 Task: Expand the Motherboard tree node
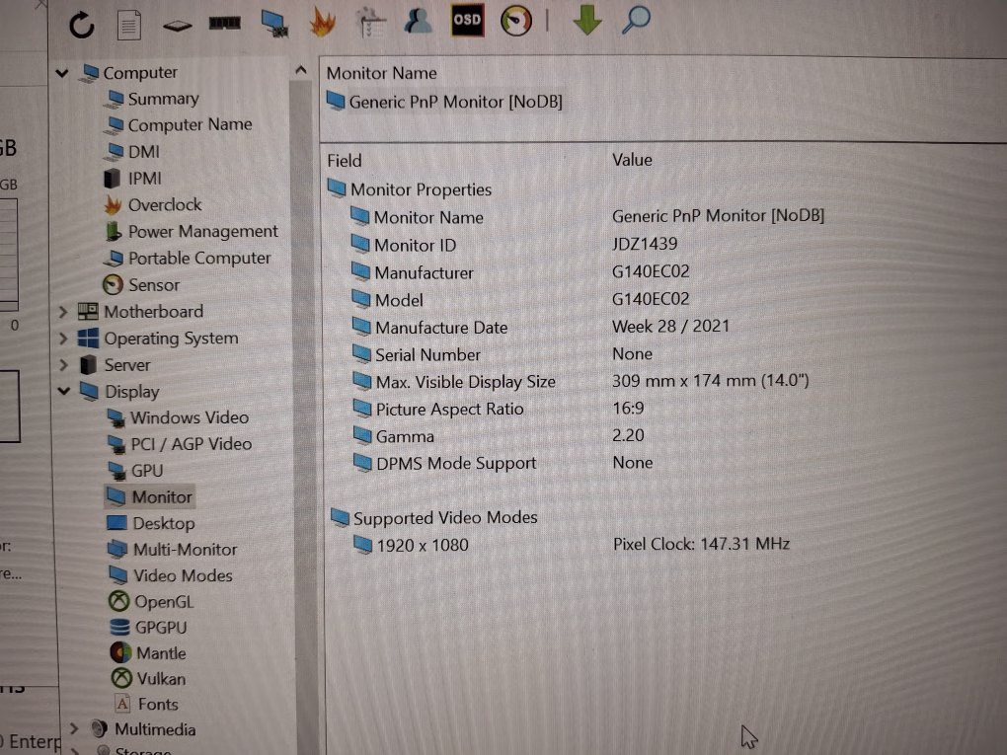point(63,312)
